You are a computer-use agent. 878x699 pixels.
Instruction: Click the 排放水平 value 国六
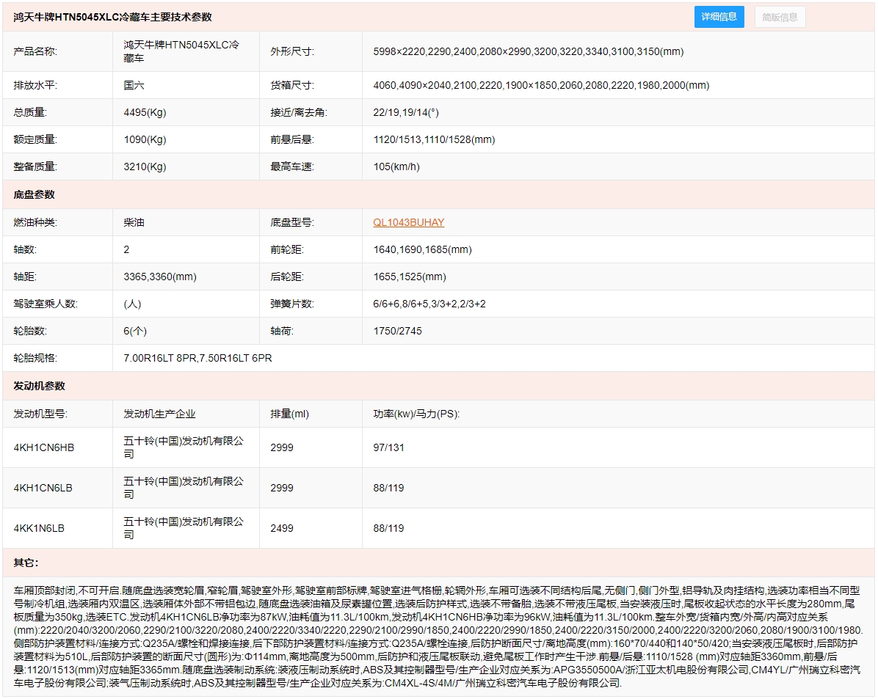(134, 85)
